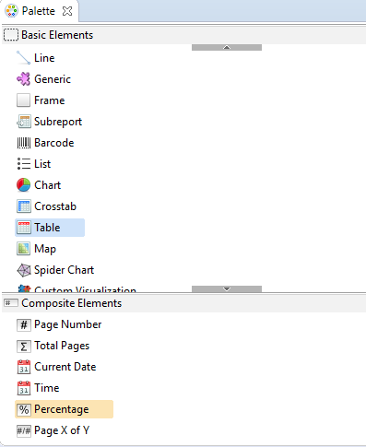
Task: Select the Percentage symbol icon
Action: 23,409
